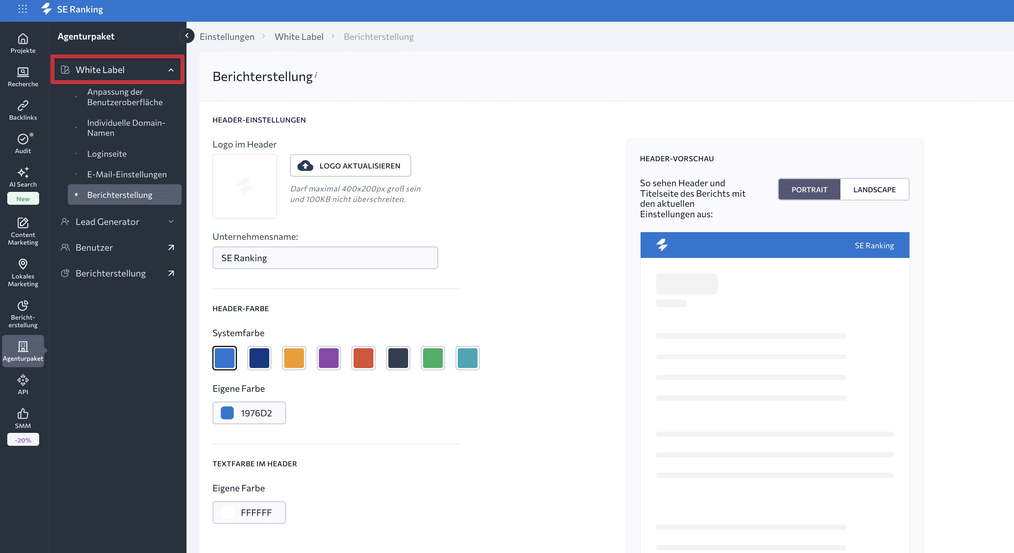1014x553 pixels.
Task: Open Individuelle Domain-Namen settings
Action: pyautogui.click(x=126, y=128)
